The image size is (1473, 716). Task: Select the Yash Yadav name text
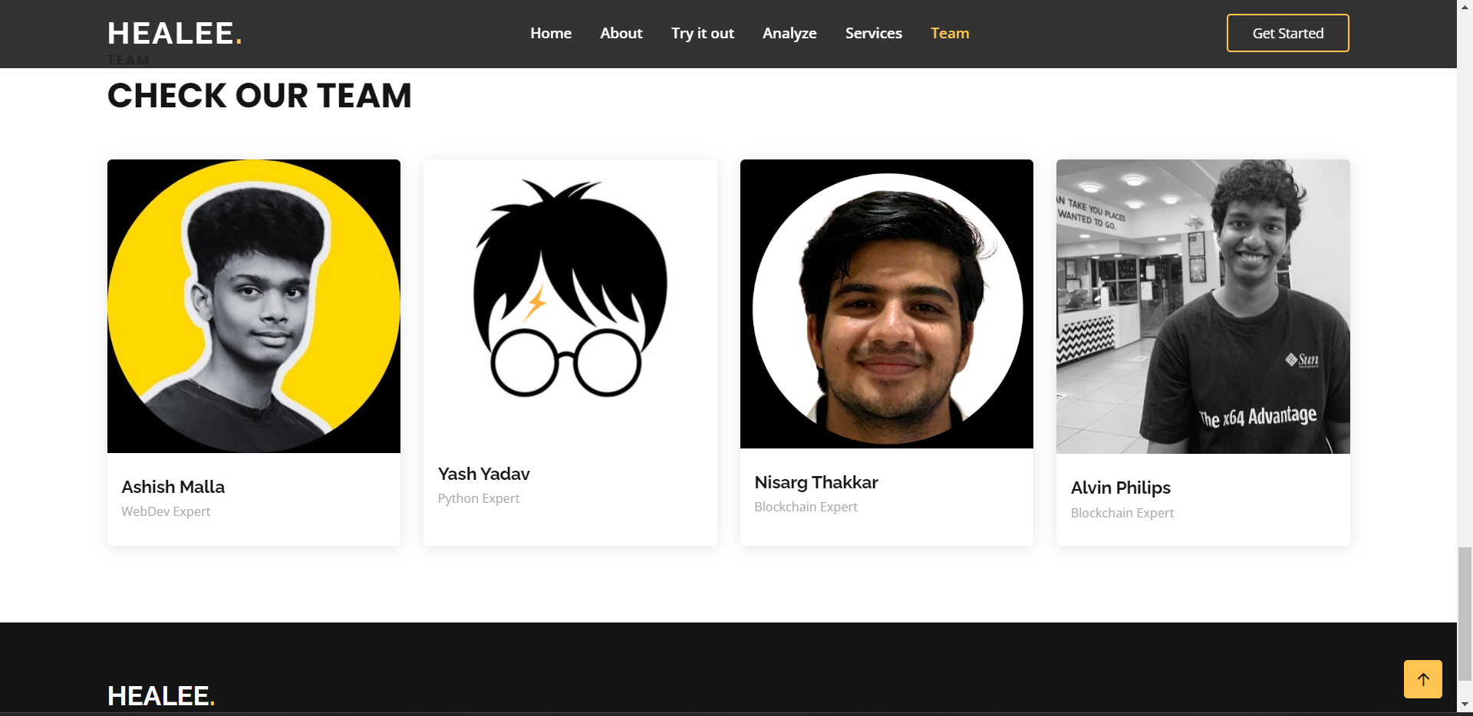point(484,474)
